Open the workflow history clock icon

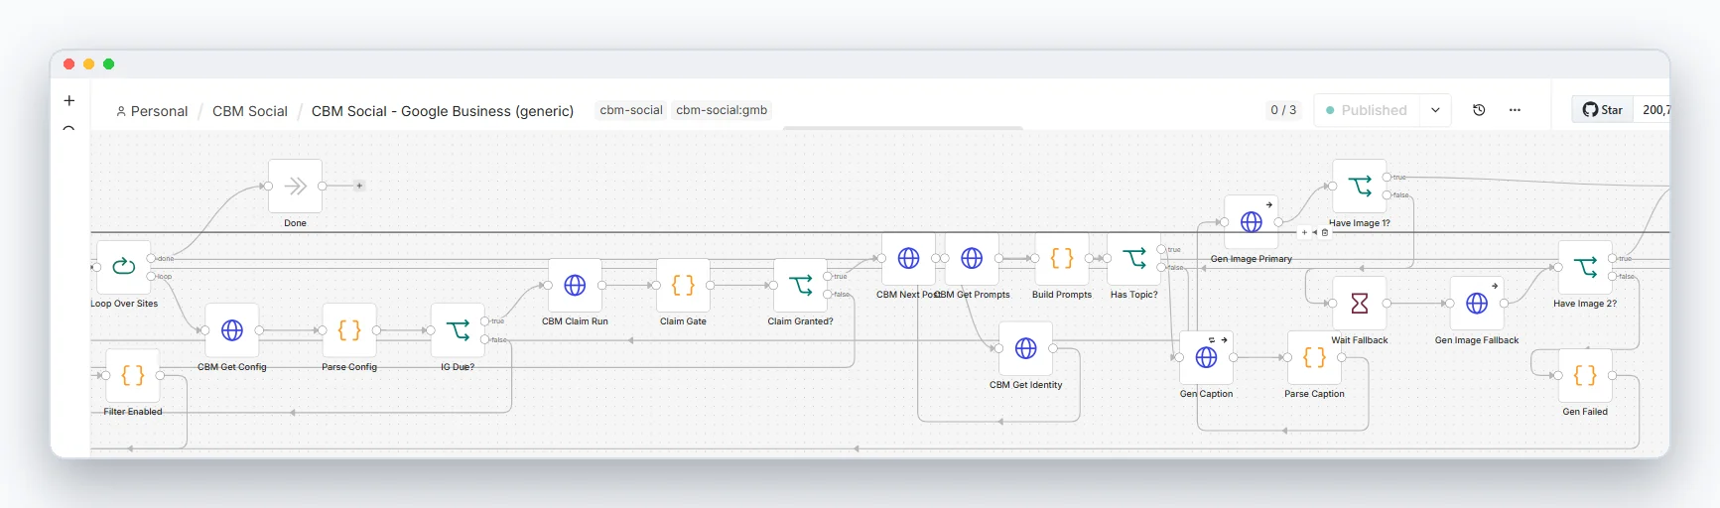1479,110
